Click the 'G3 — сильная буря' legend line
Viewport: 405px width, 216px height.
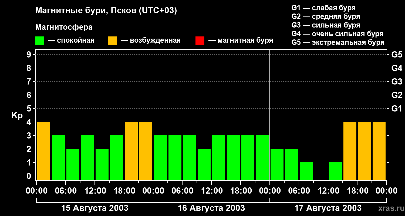pyautogui.click(x=326, y=25)
